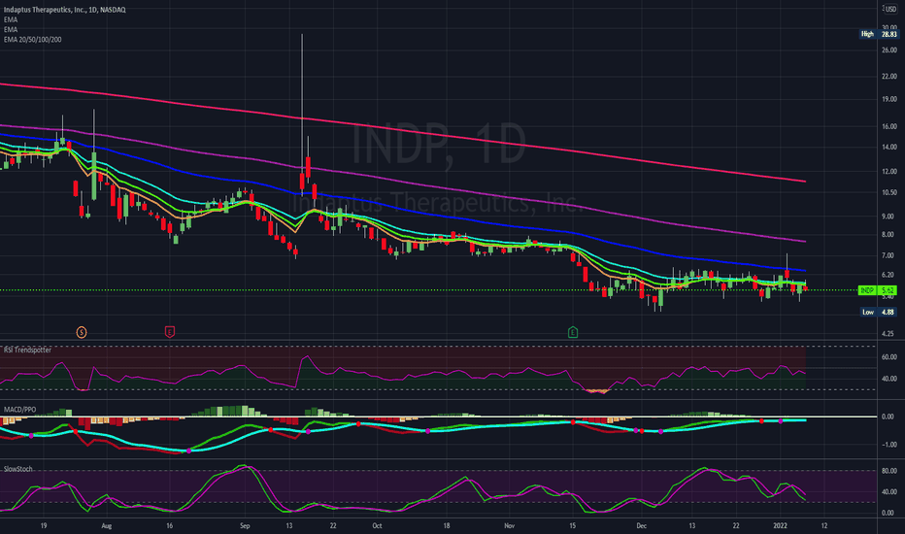905x534 pixels.
Task: Click the 4.25 price axis value
Action: (x=889, y=334)
